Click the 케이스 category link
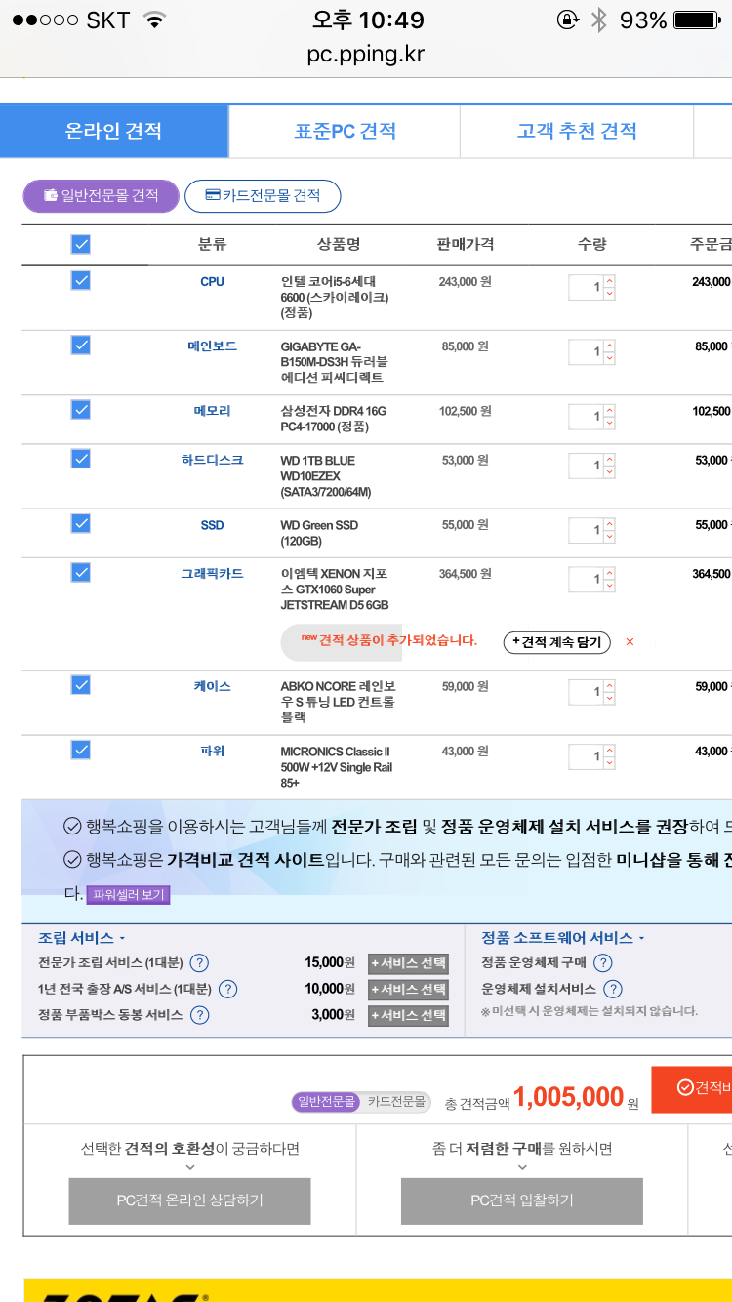 coord(212,686)
